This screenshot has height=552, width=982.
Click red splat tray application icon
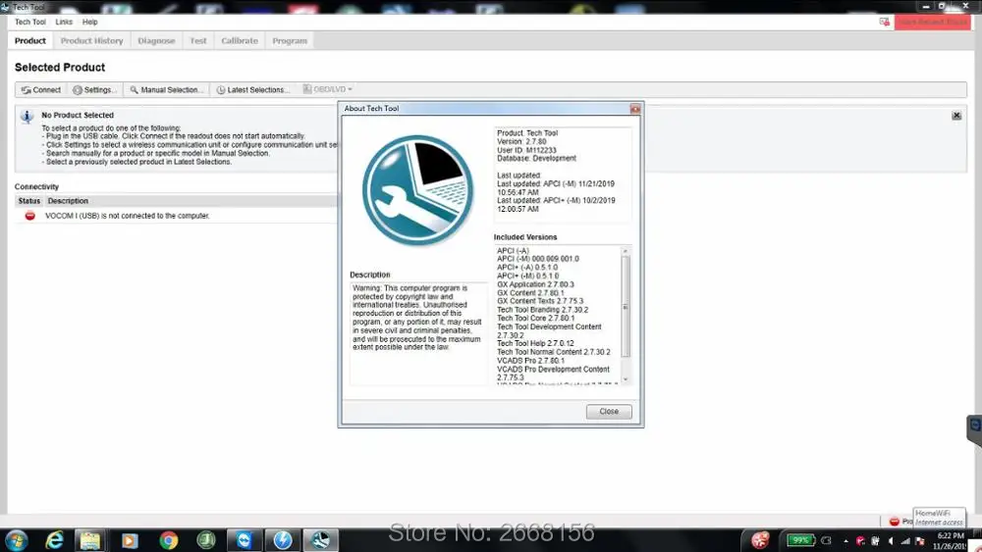coord(760,540)
